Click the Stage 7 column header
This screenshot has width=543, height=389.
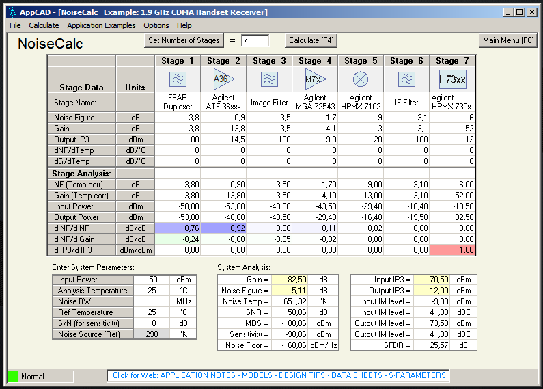tap(452, 61)
